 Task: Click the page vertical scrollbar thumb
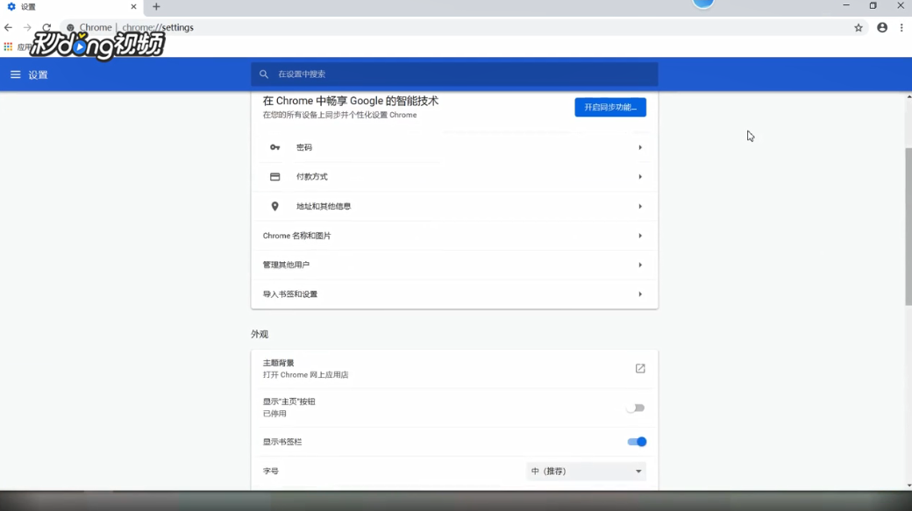[908, 225]
